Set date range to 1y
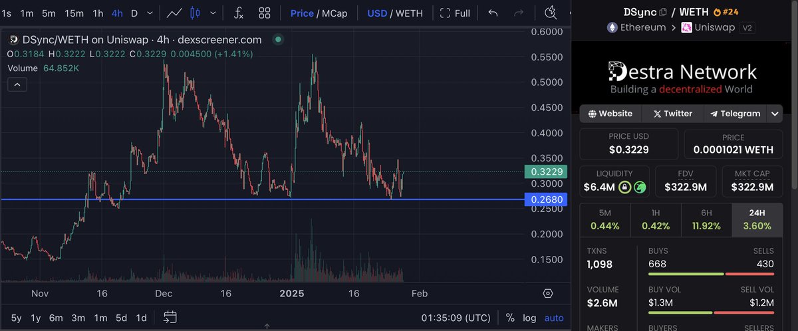 click(37, 318)
